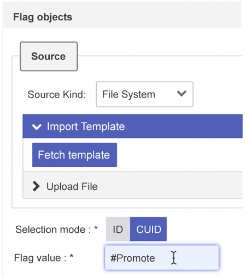
Task: Click the File System selected value text
Action: click(128, 94)
